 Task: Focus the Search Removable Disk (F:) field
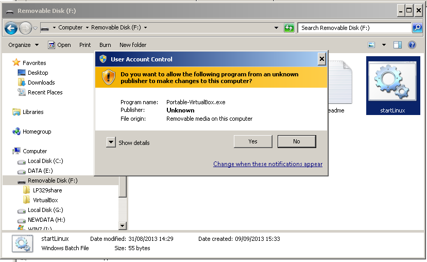click(x=354, y=28)
